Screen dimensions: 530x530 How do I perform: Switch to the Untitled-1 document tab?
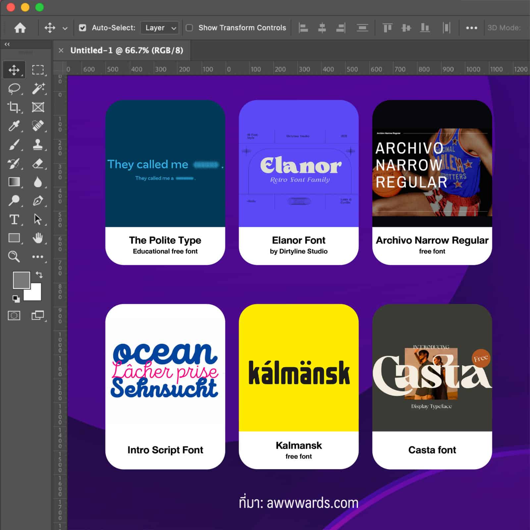(x=127, y=50)
